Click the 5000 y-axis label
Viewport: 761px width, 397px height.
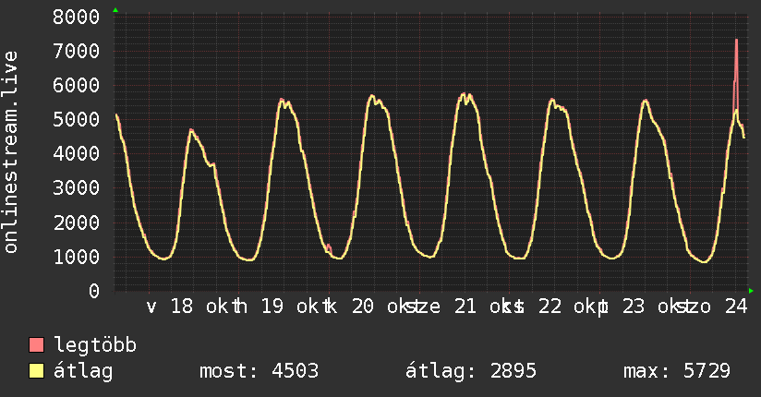pos(77,119)
